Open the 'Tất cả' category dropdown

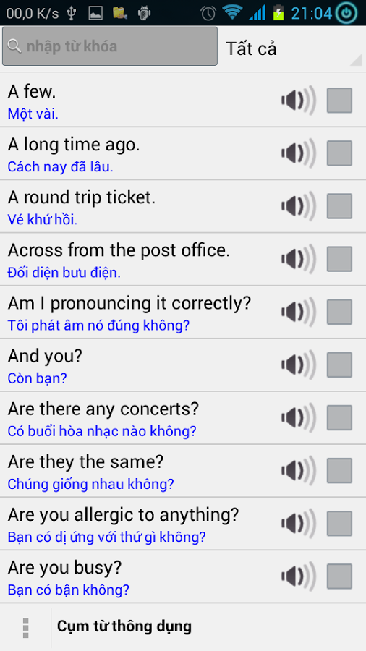pos(291,48)
